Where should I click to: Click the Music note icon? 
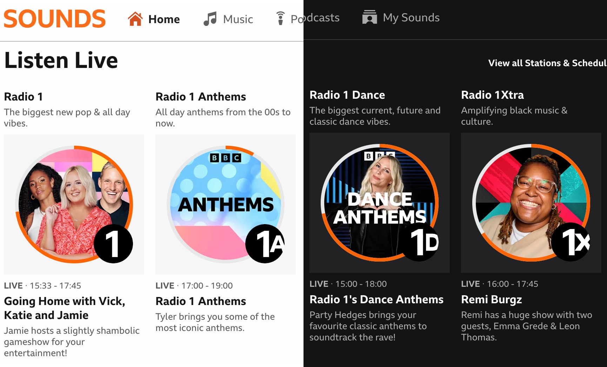click(210, 19)
